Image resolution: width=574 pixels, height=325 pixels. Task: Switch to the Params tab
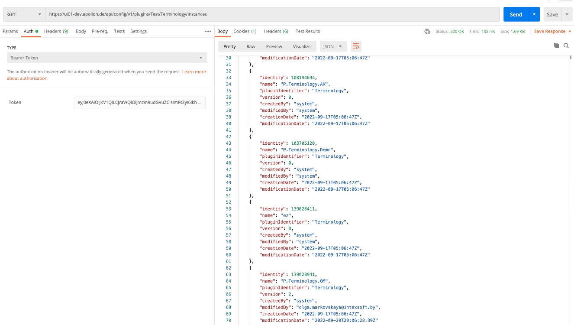pos(10,31)
